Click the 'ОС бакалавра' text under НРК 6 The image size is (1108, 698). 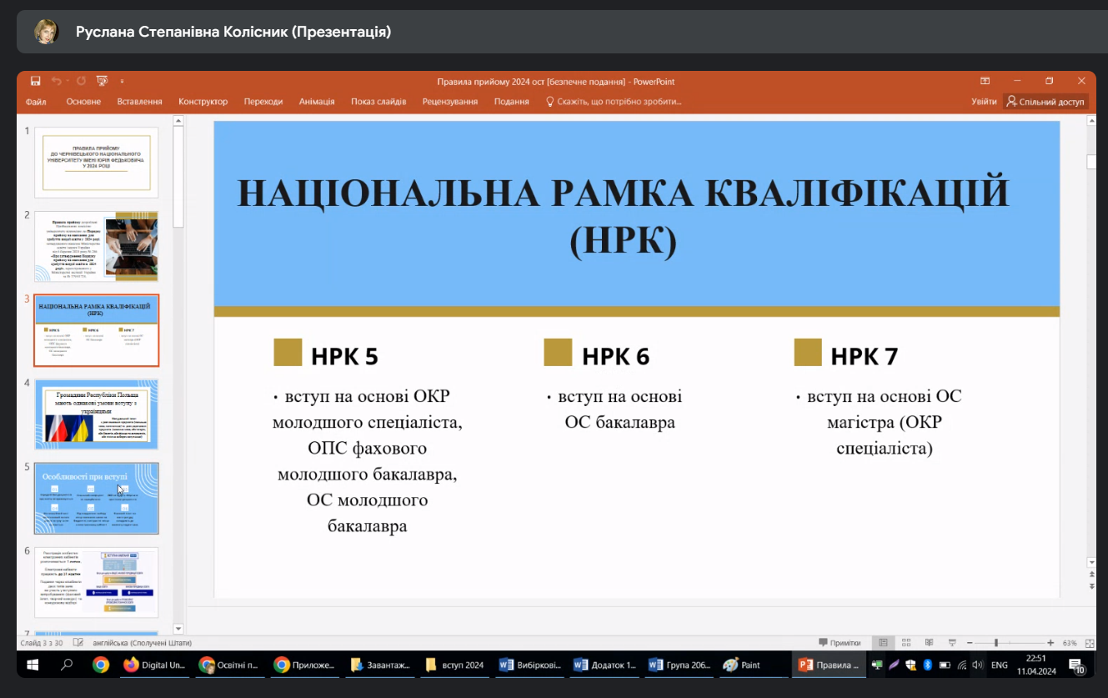(619, 423)
